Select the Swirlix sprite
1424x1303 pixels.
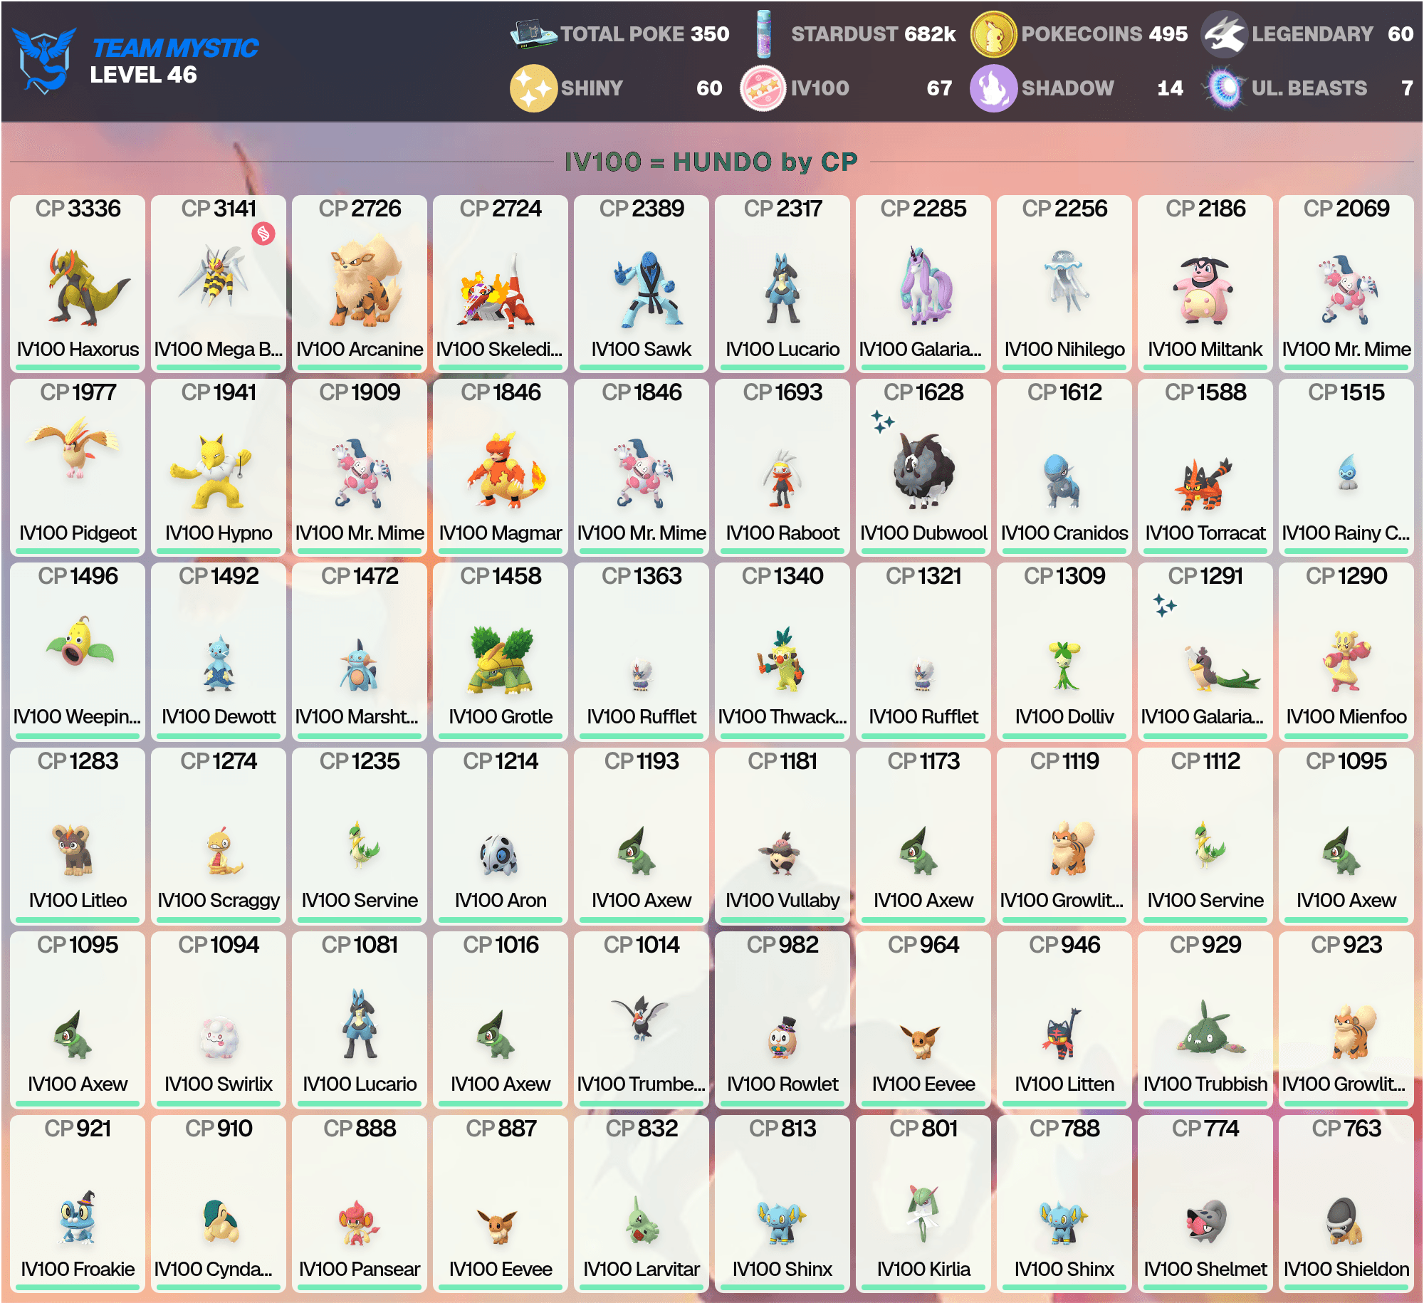219,1039
